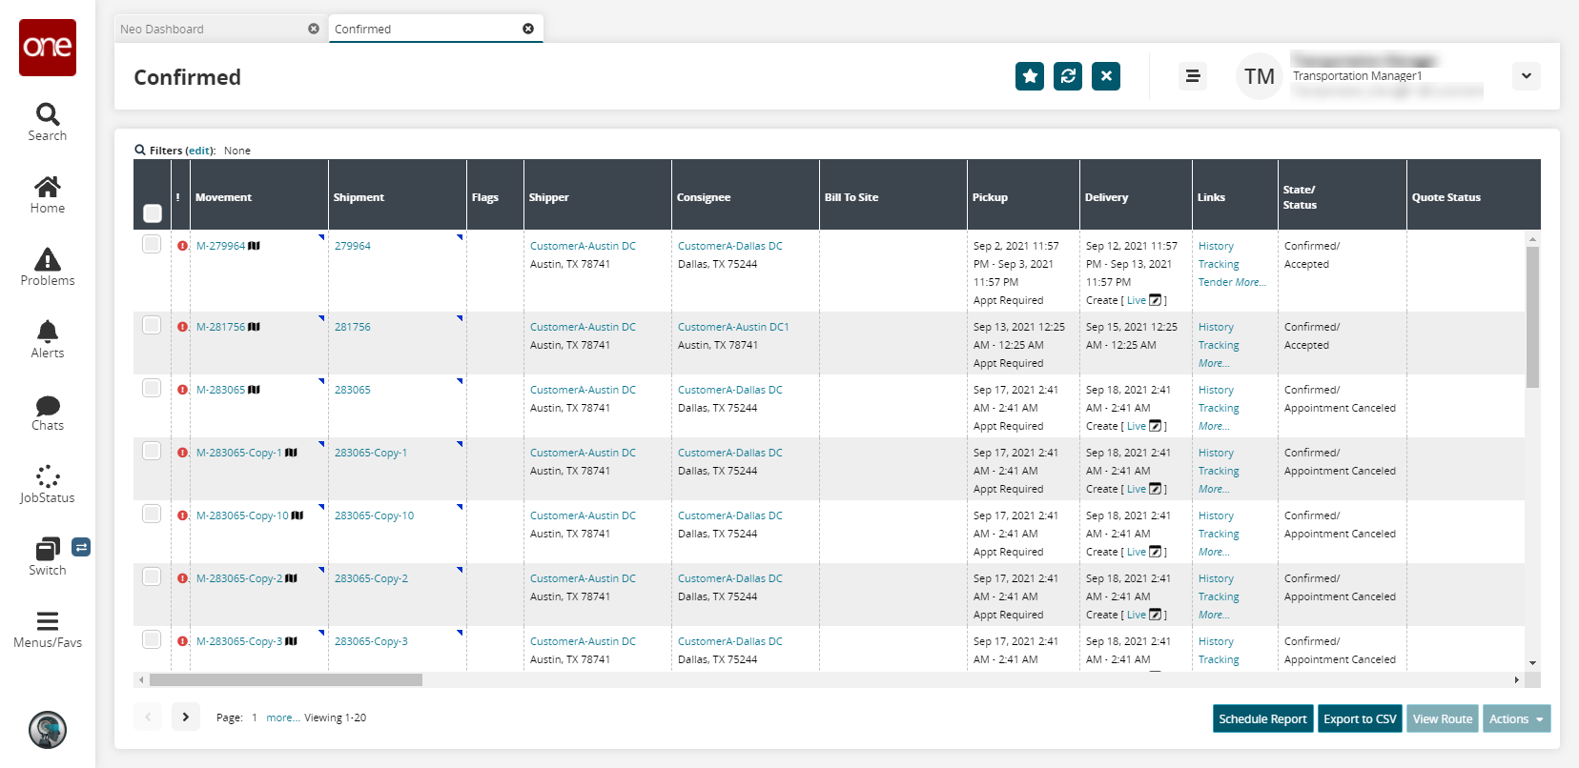
Task: Open the hamburger menu beside user avatar
Action: [x=1192, y=76]
